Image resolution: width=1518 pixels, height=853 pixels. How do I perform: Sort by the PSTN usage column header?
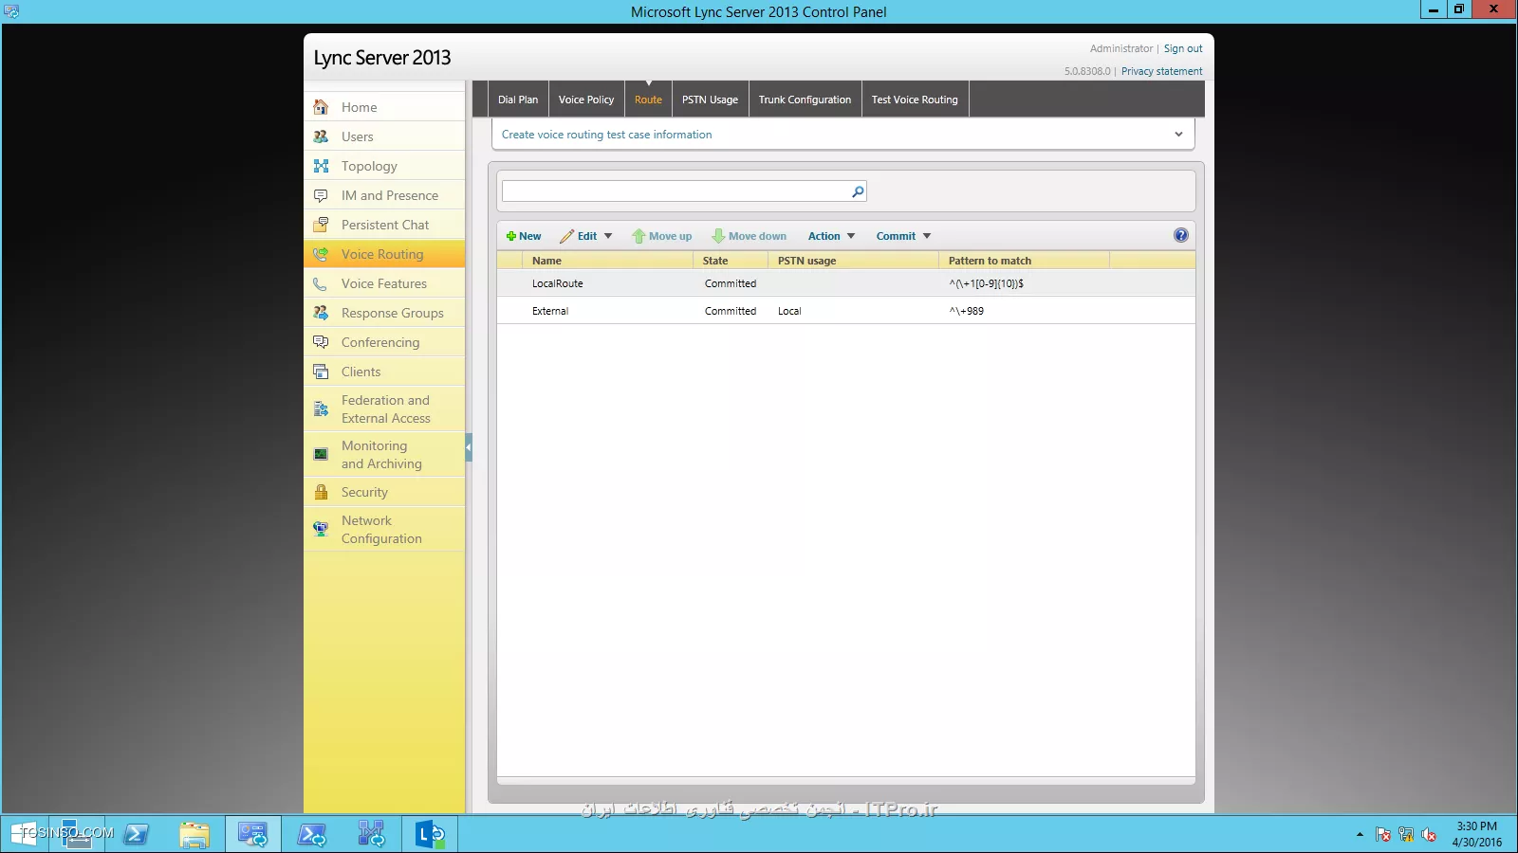(853, 261)
